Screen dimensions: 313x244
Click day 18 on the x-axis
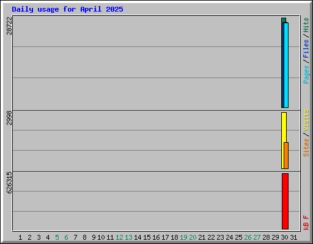pyautogui.click(x=174, y=237)
